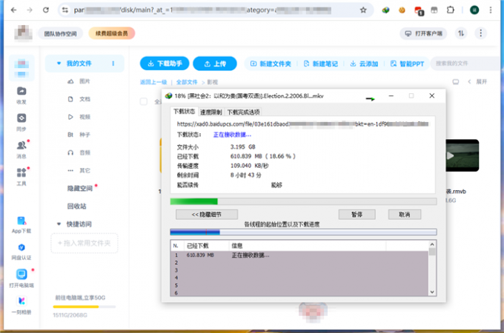This screenshot has height=333, width=504.
Task: Select the 其它 others category
Action: click(79, 170)
